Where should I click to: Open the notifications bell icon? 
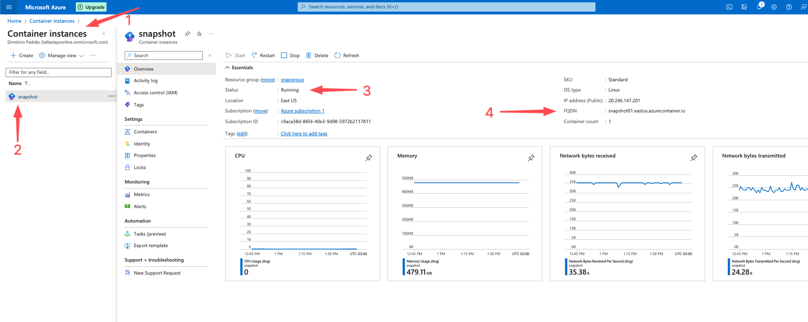tap(759, 7)
